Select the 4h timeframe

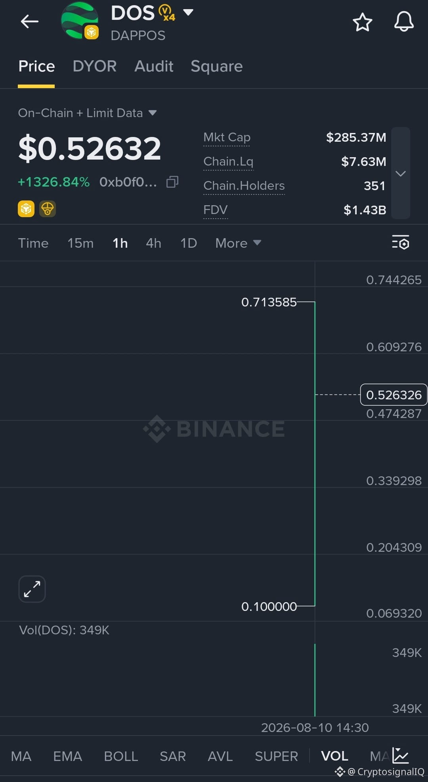tap(153, 243)
